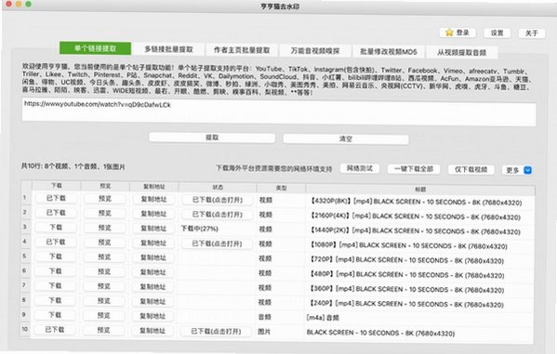
Task: Preview the 1440P(2K) video row
Action: [x=104, y=228]
